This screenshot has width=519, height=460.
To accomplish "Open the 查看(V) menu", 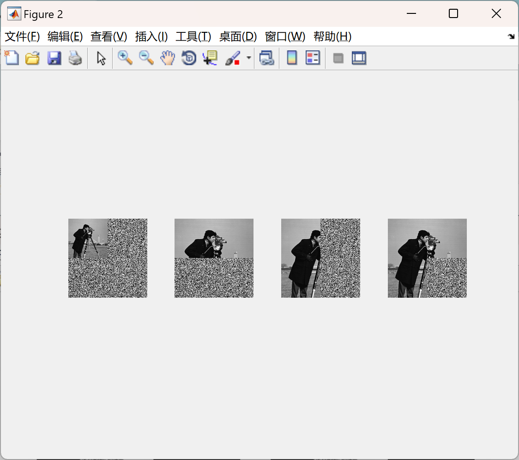I will 109,37.
